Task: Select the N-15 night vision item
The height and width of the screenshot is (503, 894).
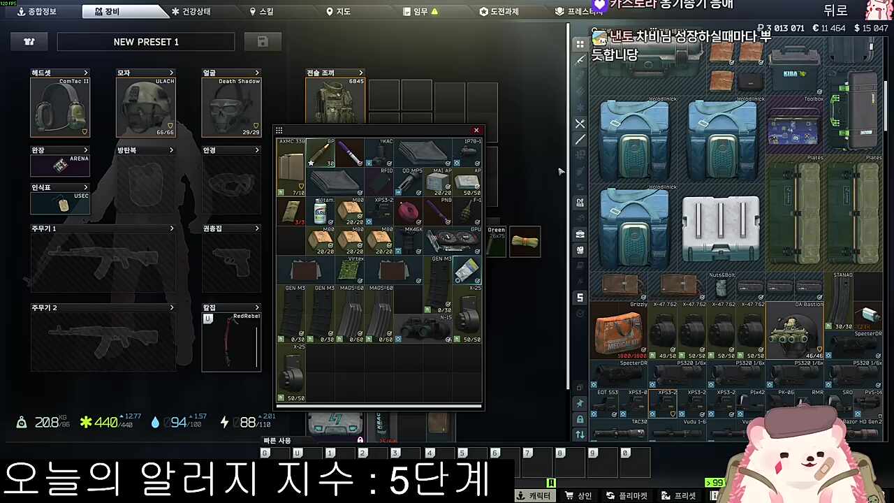Action: point(423,328)
